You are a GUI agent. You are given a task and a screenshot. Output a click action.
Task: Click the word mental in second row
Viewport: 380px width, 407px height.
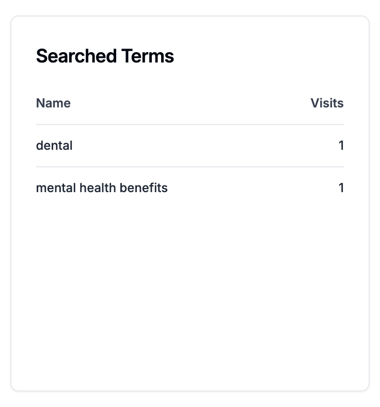point(56,187)
